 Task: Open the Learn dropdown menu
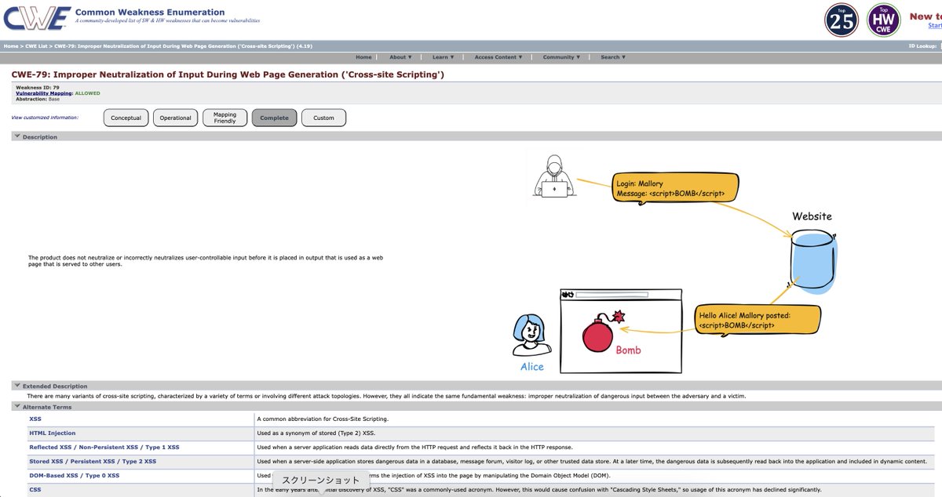[x=444, y=57]
